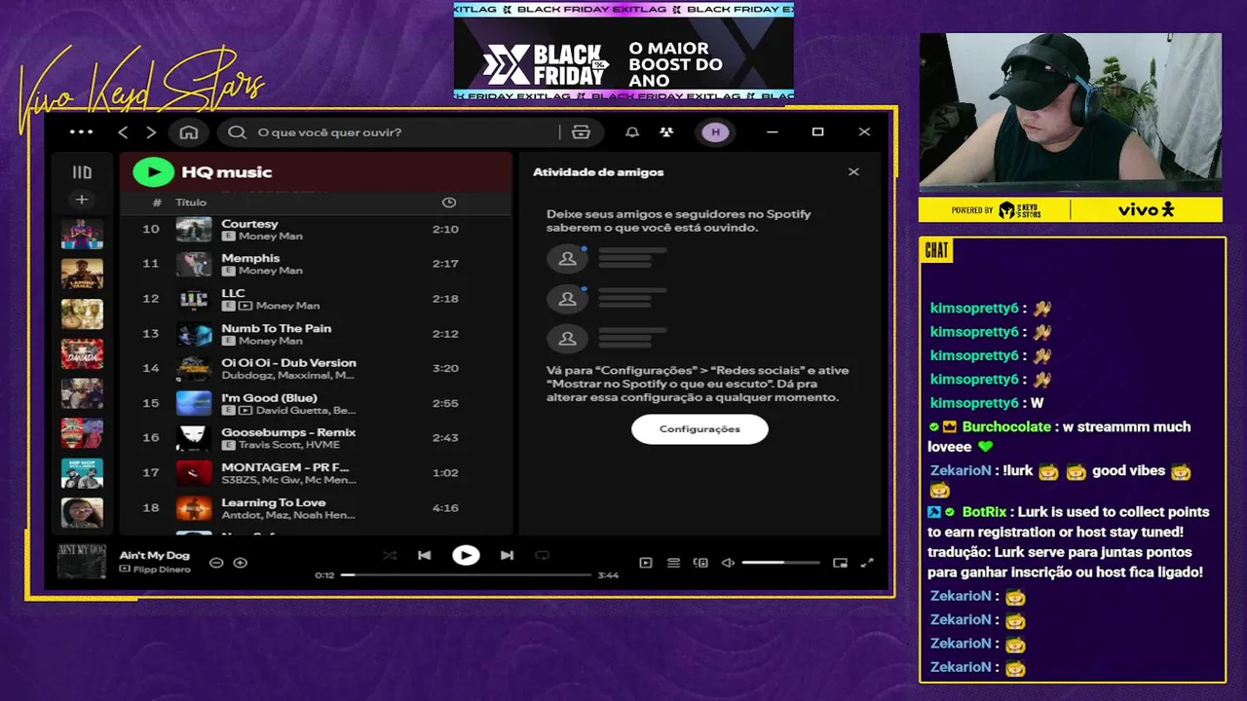
Task: Open artist 'Travis Scott, HVME' link
Action: click(288, 445)
